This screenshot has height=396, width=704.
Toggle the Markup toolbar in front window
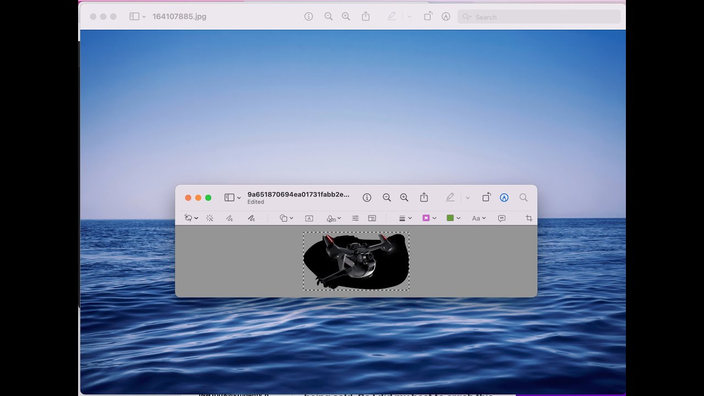pos(504,197)
